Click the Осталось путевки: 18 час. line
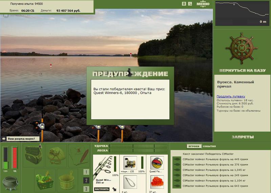The height and width of the screenshot is (193, 271). (x=235, y=100)
